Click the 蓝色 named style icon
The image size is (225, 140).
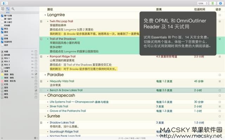(2, 87)
